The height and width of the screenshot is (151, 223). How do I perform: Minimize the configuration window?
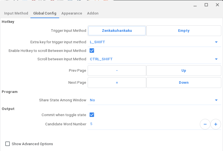[x=195, y=6]
